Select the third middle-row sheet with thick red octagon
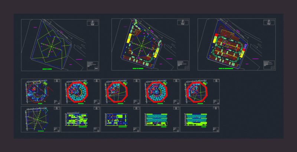 [x=120, y=92]
